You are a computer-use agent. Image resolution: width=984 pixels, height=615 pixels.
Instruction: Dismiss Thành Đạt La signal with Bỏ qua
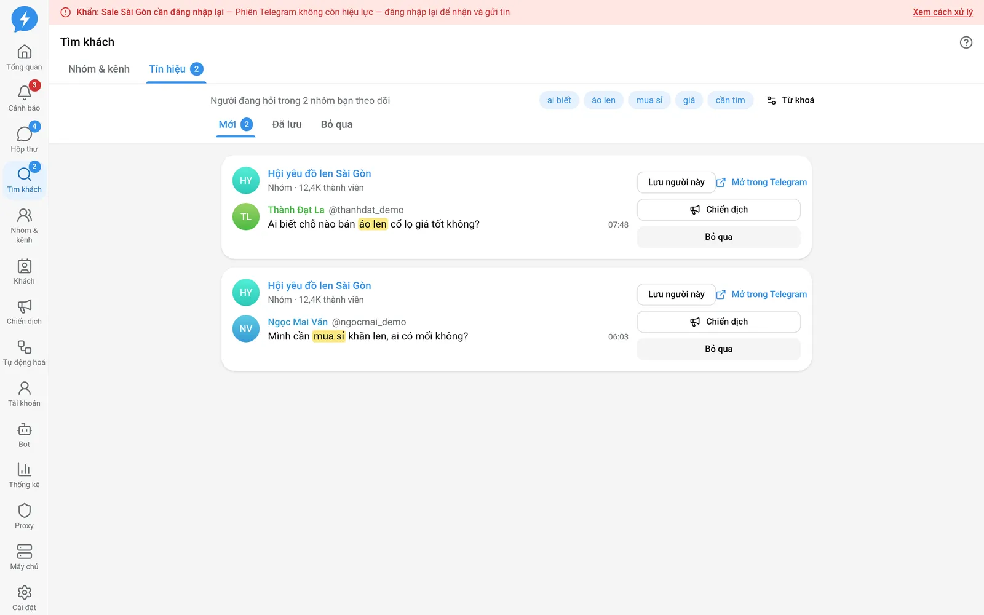718,237
